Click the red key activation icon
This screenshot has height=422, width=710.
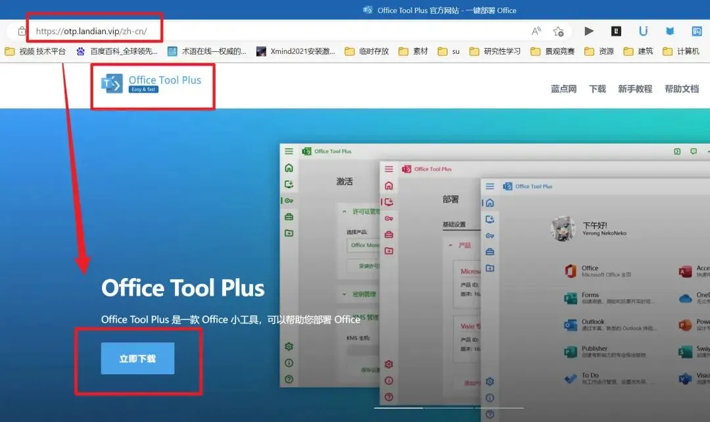[x=389, y=218]
